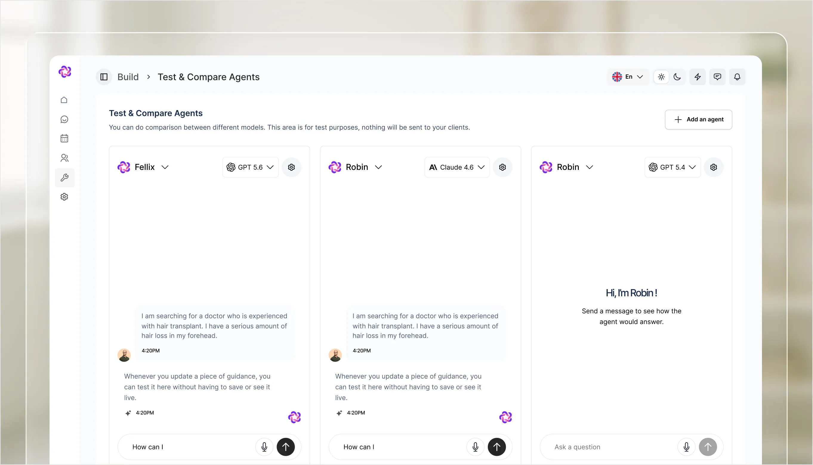Viewport: 813px width, 465px height.
Task: Go to Build breadcrumb
Action: 128,77
